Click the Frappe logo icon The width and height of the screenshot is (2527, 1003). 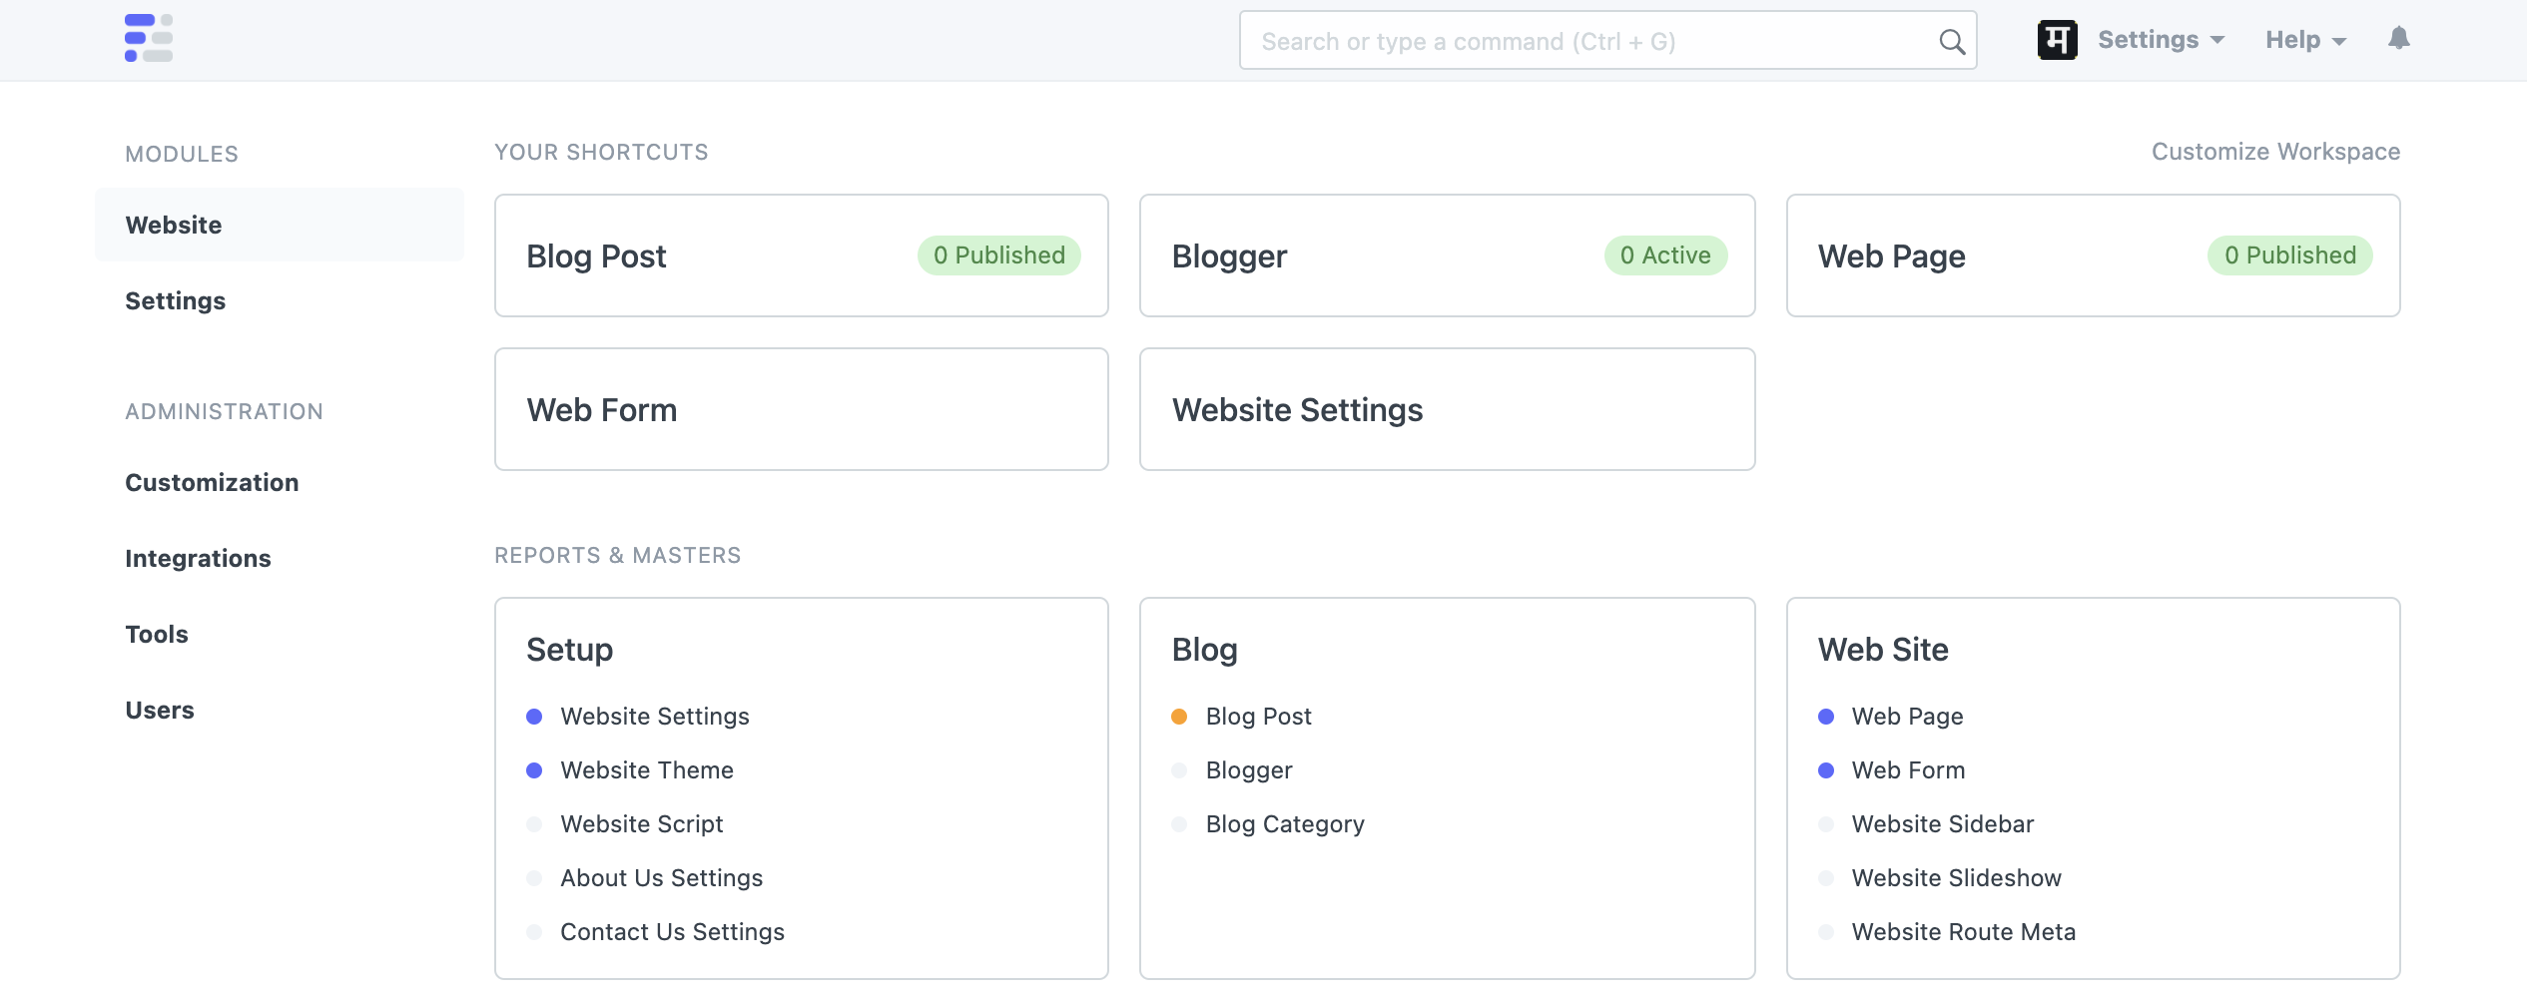click(149, 39)
